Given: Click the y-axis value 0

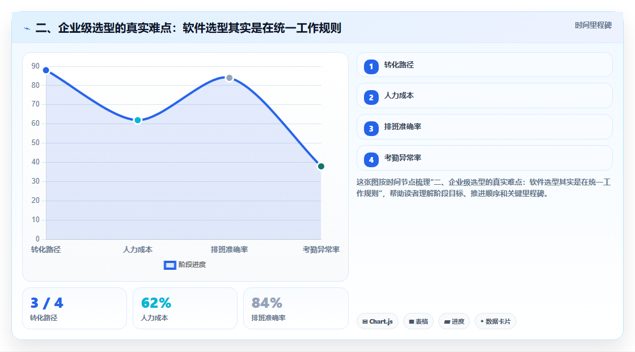Looking at the screenshot, I should [37, 239].
